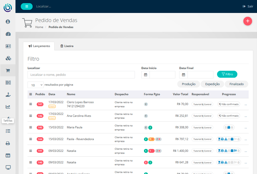Viewport: 257px width, 174px height.
Task: Click the line chart reports sidebar icon
Action: point(8,107)
